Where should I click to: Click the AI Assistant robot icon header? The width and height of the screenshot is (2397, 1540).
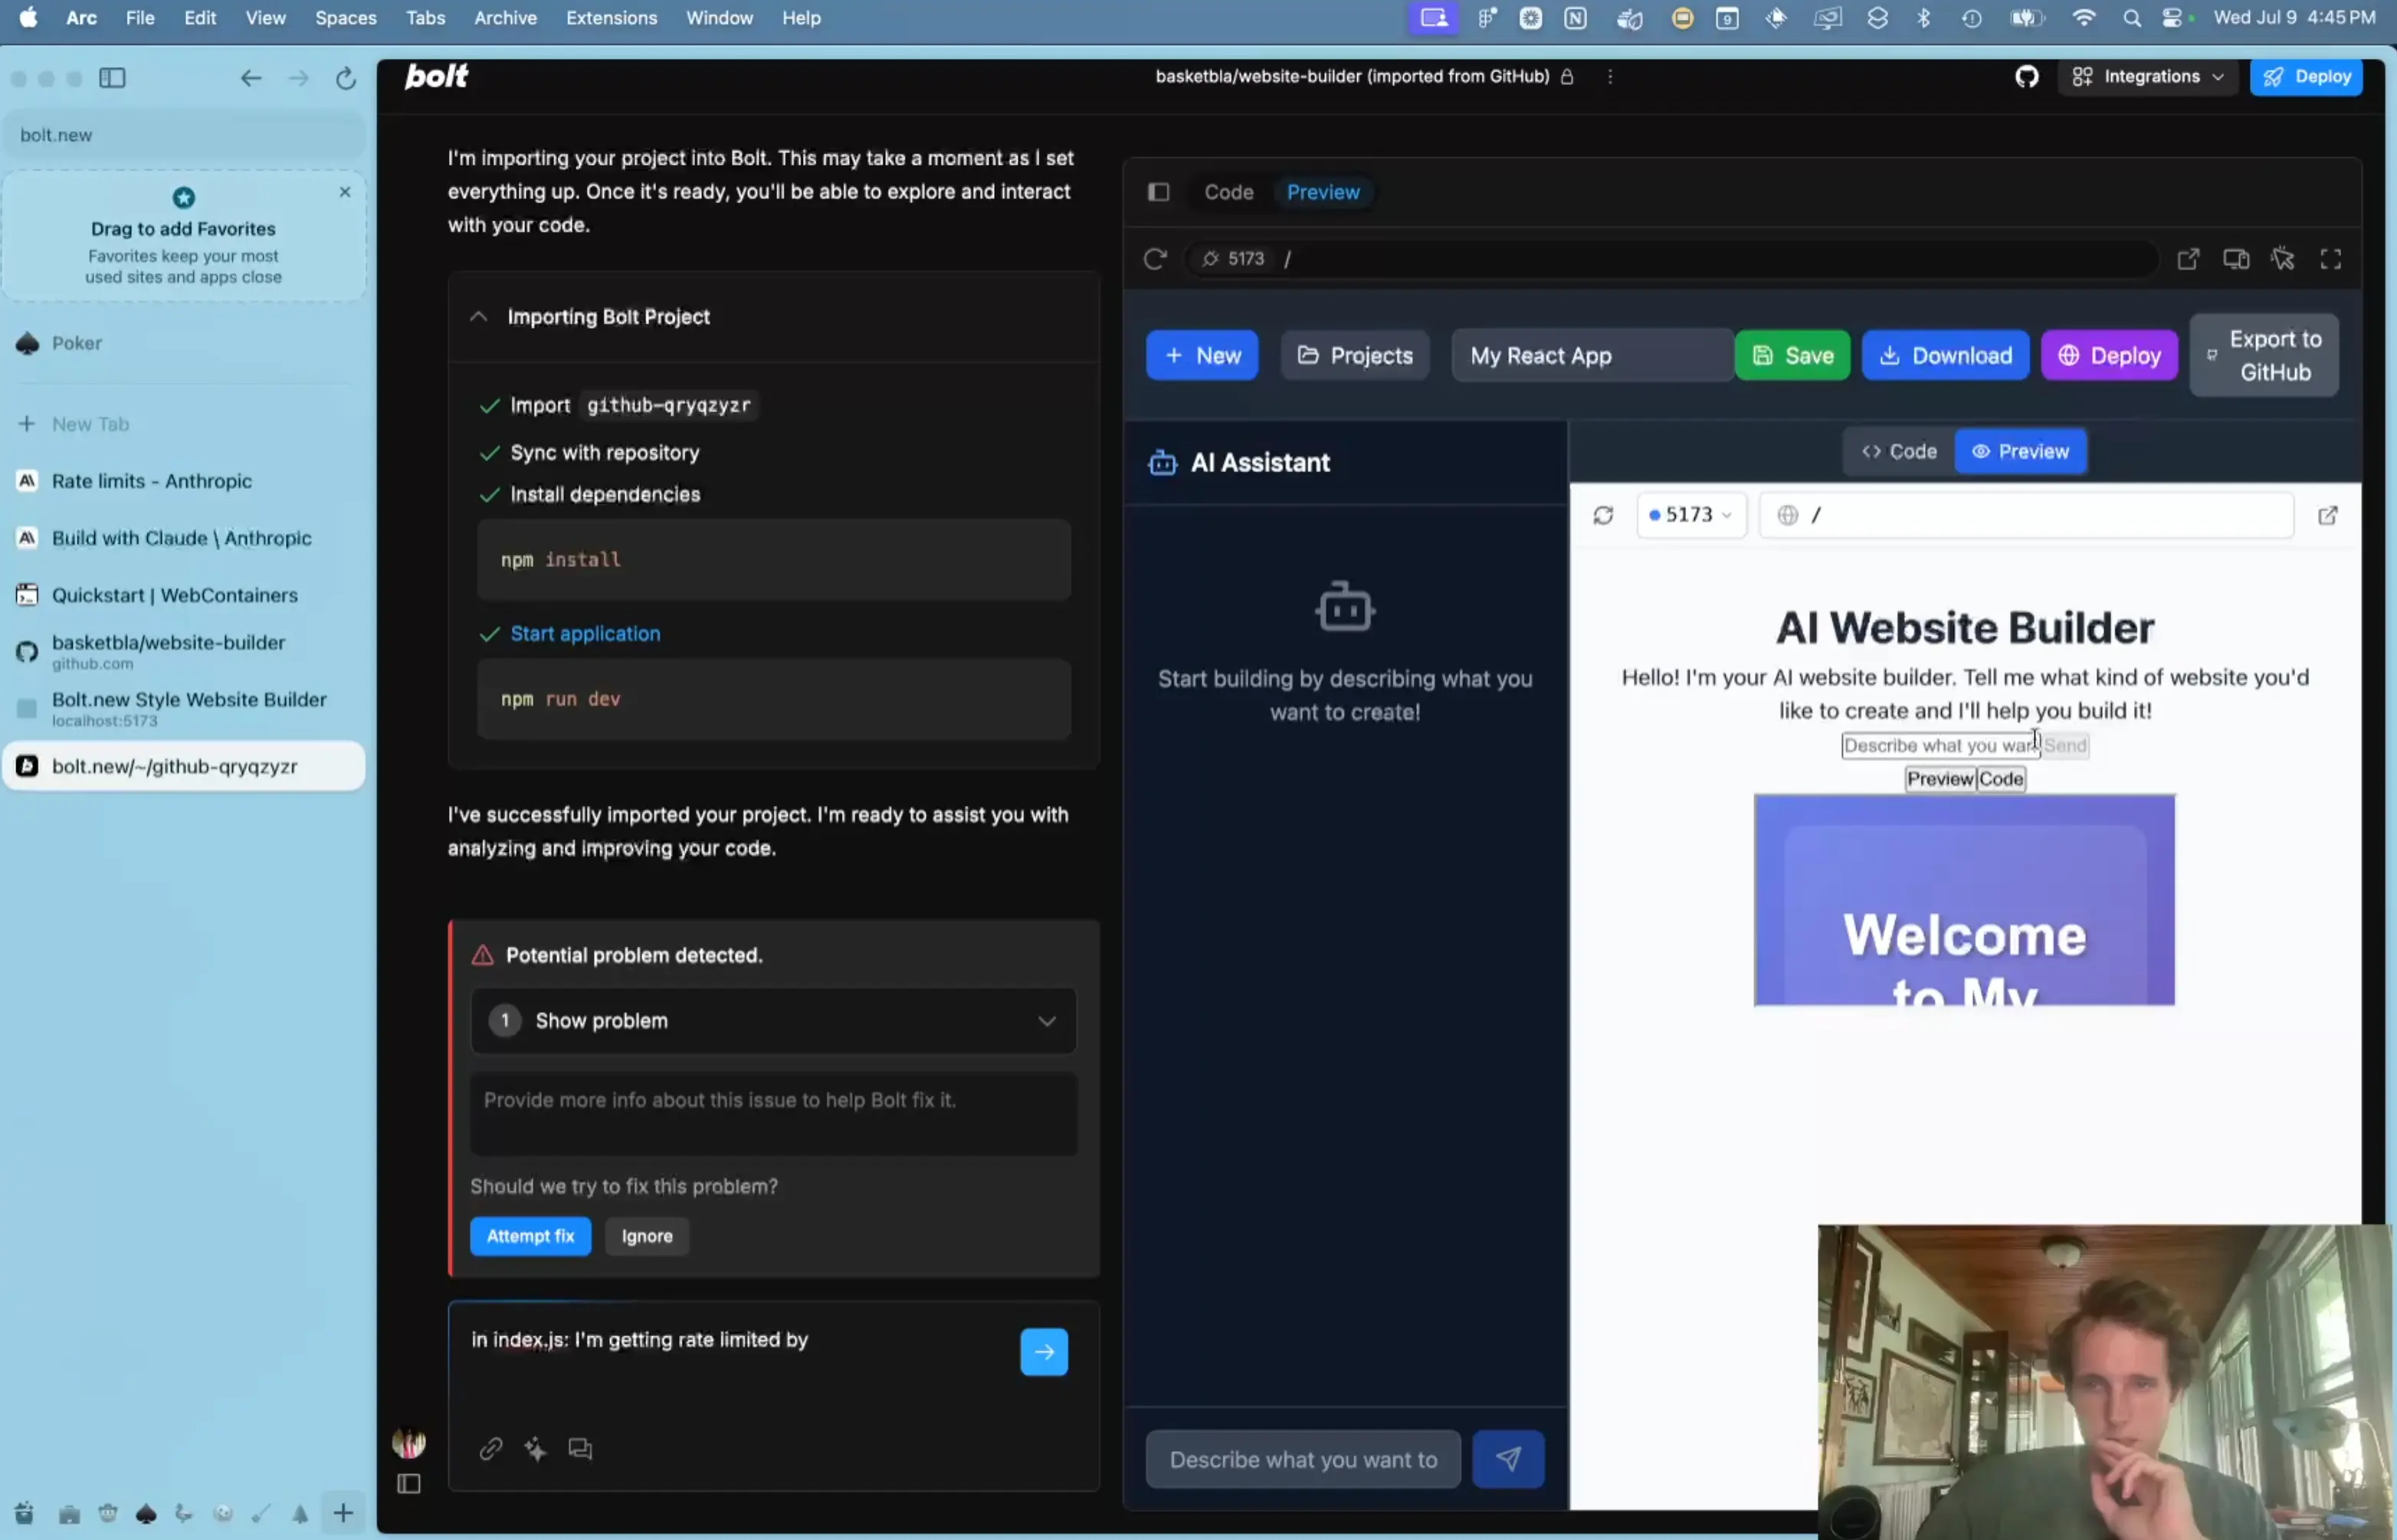coord(1162,462)
